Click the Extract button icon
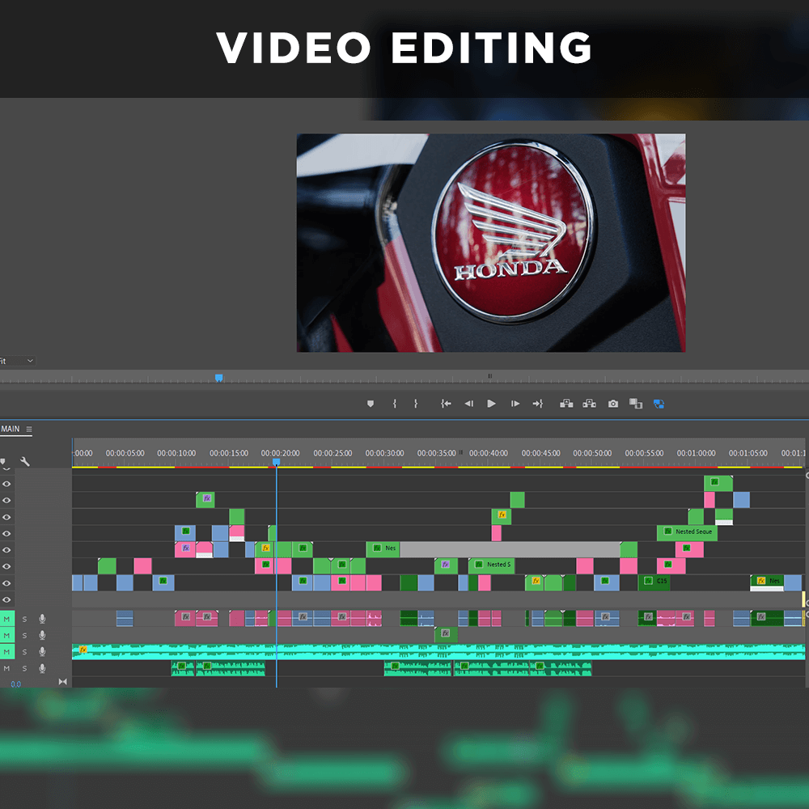Image resolution: width=809 pixels, height=809 pixels. [x=589, y=404]
